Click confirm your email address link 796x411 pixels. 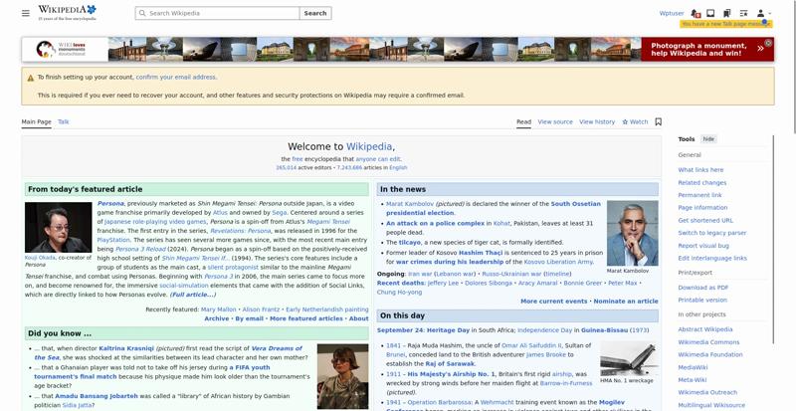[x=176, y=78]
